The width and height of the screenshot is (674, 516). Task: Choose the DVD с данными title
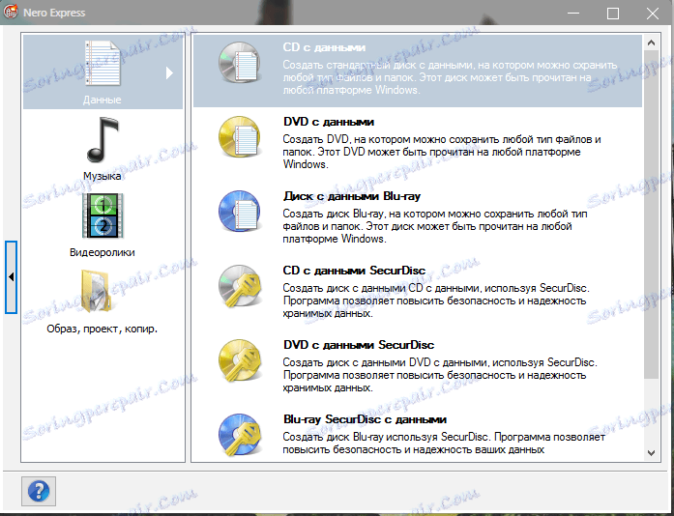coord(329,122)
